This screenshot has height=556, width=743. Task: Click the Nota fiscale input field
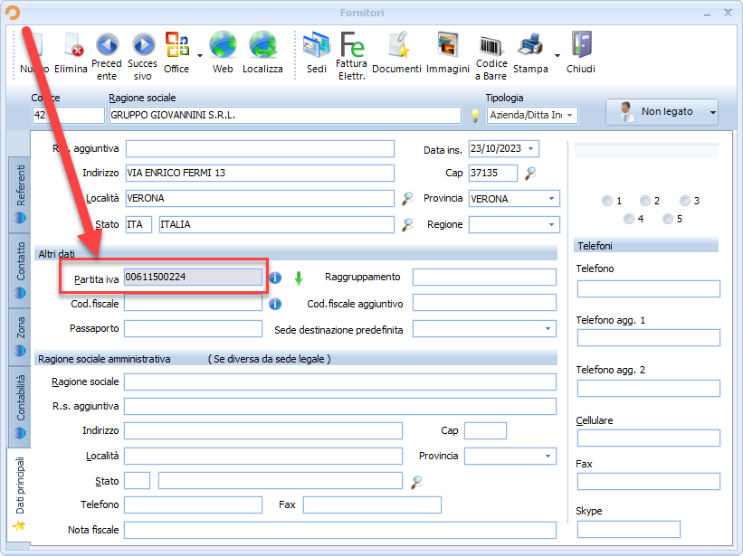tap(340, 531)
